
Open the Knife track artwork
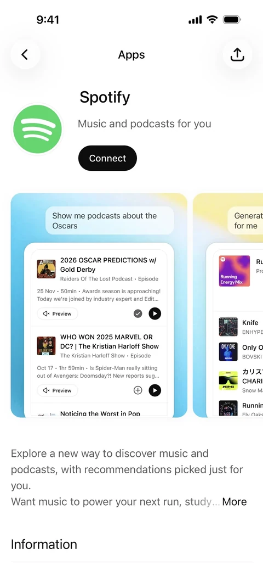(228, 327)
